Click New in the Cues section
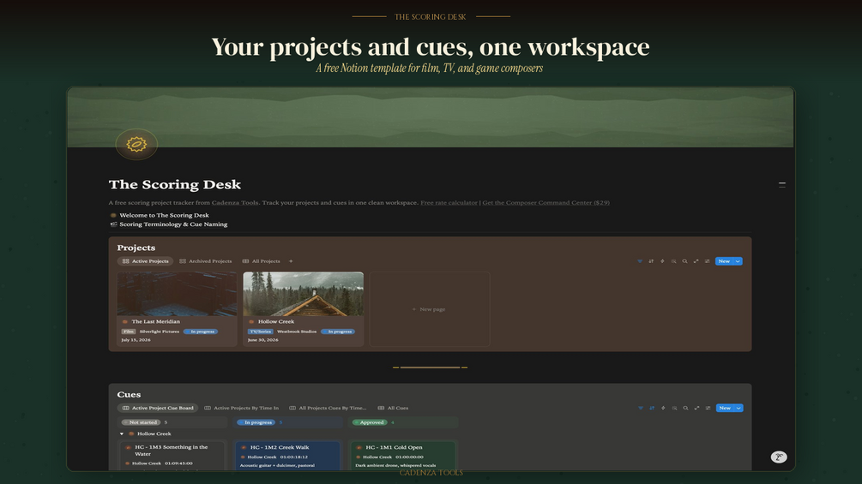Viewport: 862px width, 484px height. [725, 408]
